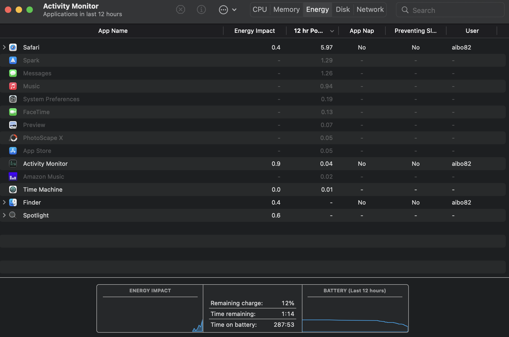
Task: Click the Preview app icon
Action: point(13,125)
